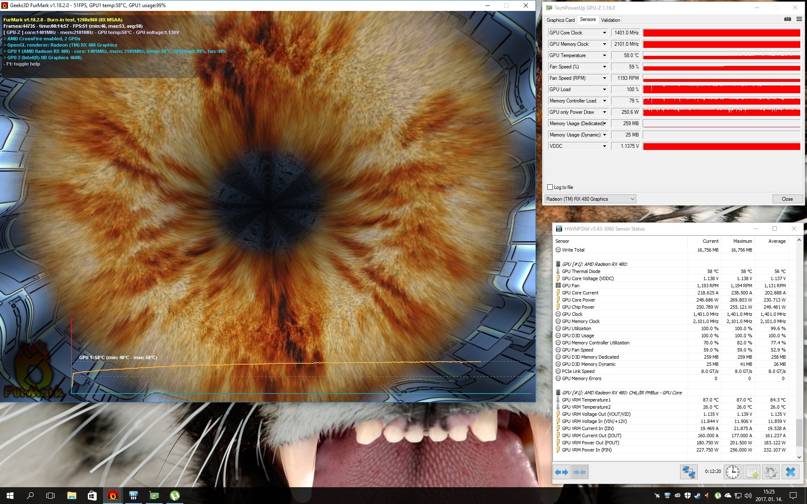This screenshot has width=807, height=504.
Task: Open GPU-Z hamburger menu icon
Action: [799, 19]
